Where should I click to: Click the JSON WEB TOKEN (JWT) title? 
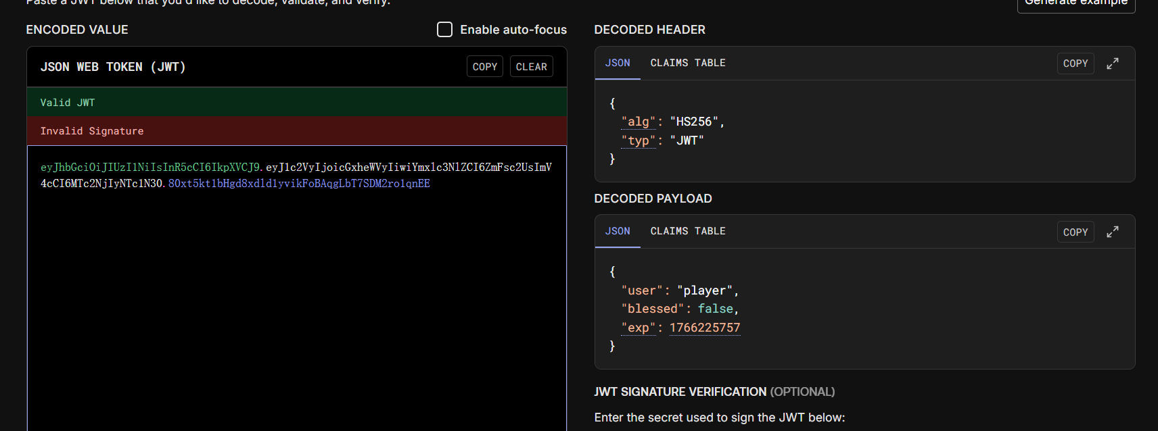coord(113,67)
